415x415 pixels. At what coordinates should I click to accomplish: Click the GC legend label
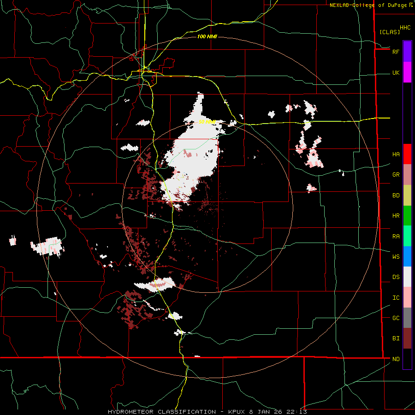tap(396, 318)
